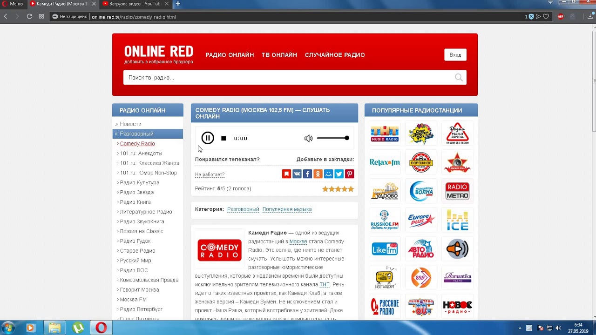Viewport: 596px width, 335px height.
Task: Open the TNT Music Radio station
Action: point(385,134)
